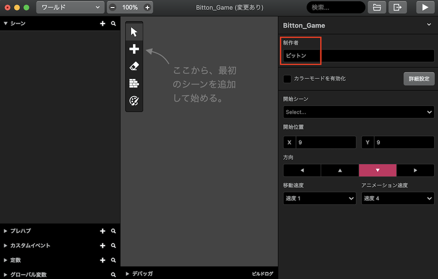Add a new scene with plus icon
Viewport: 438px width, 279px height.
[103, 23]
